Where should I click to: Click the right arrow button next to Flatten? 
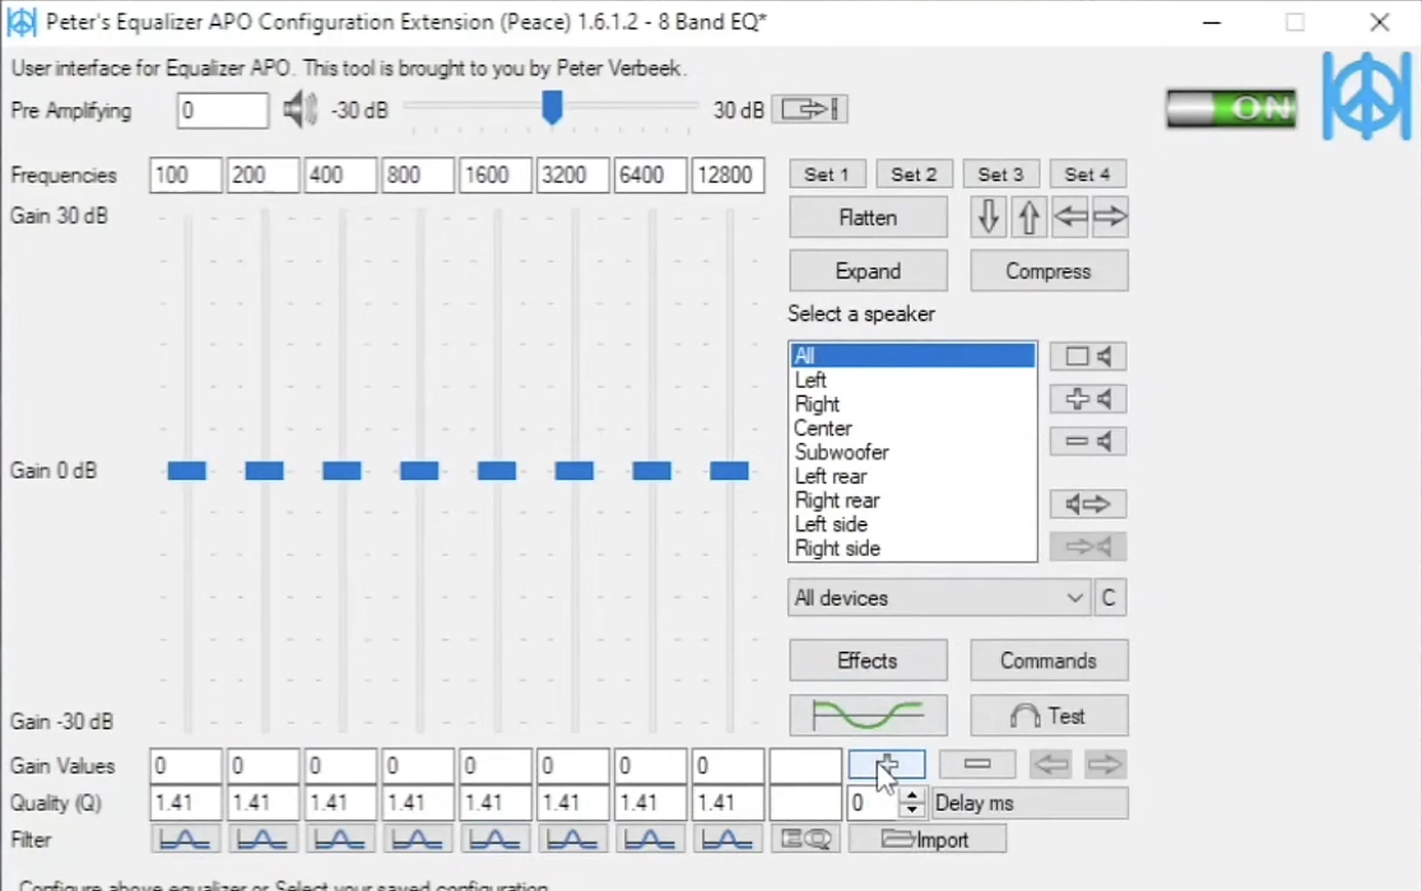1110,217
